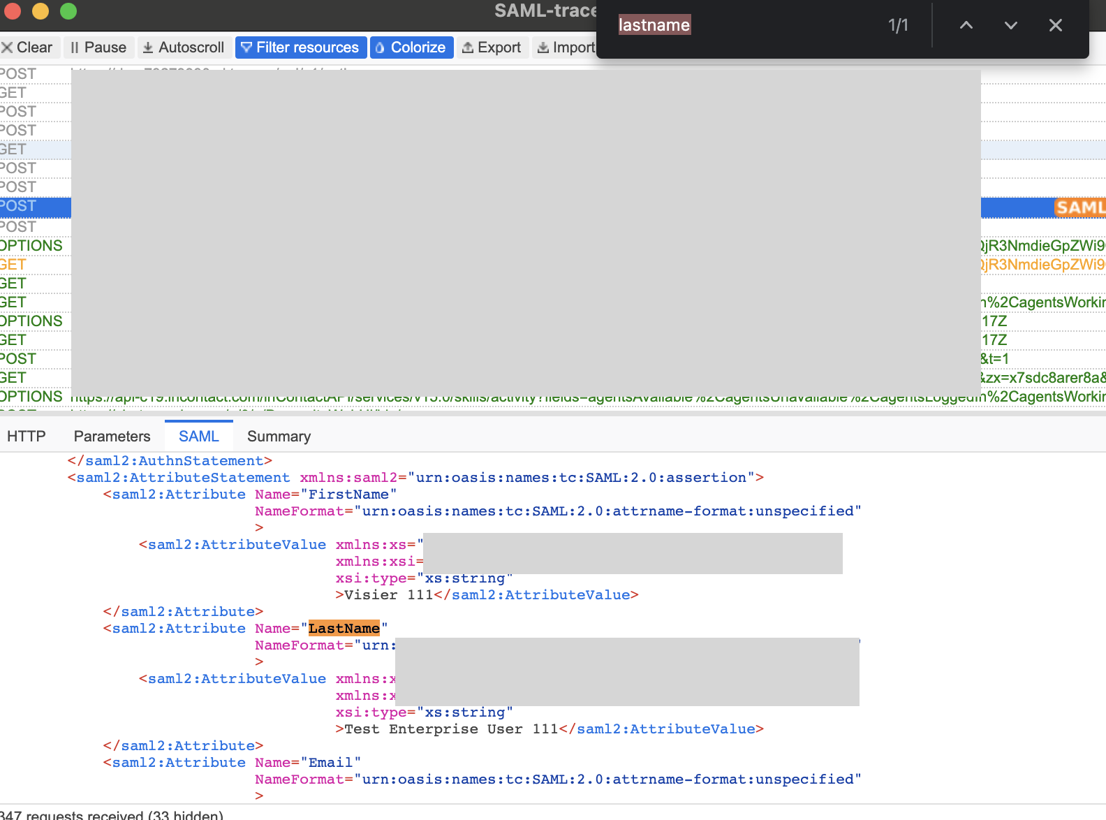
Task: Click the highlighted LastName attribute text
Action: pos(344,629)
